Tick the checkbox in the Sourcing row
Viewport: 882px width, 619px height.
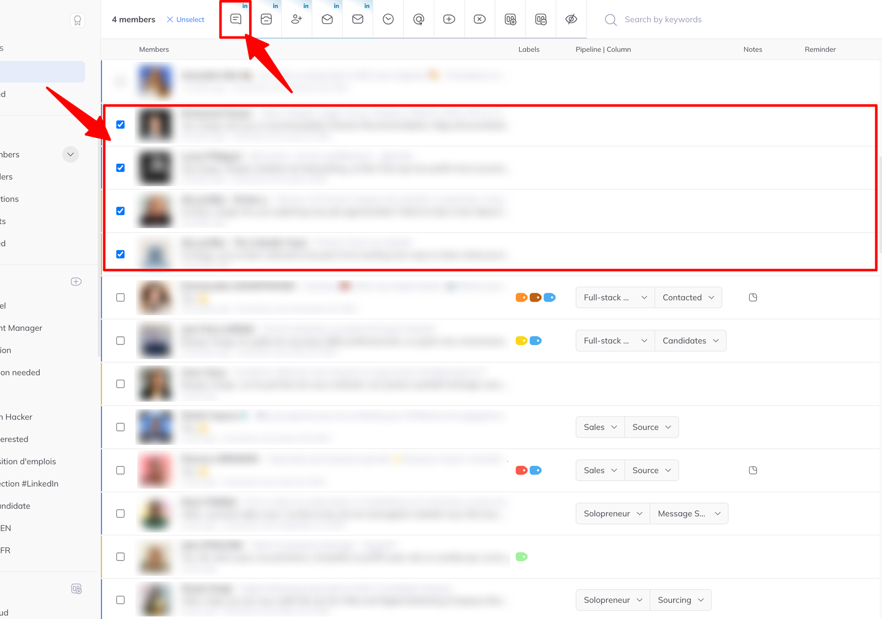pos(121,600)
